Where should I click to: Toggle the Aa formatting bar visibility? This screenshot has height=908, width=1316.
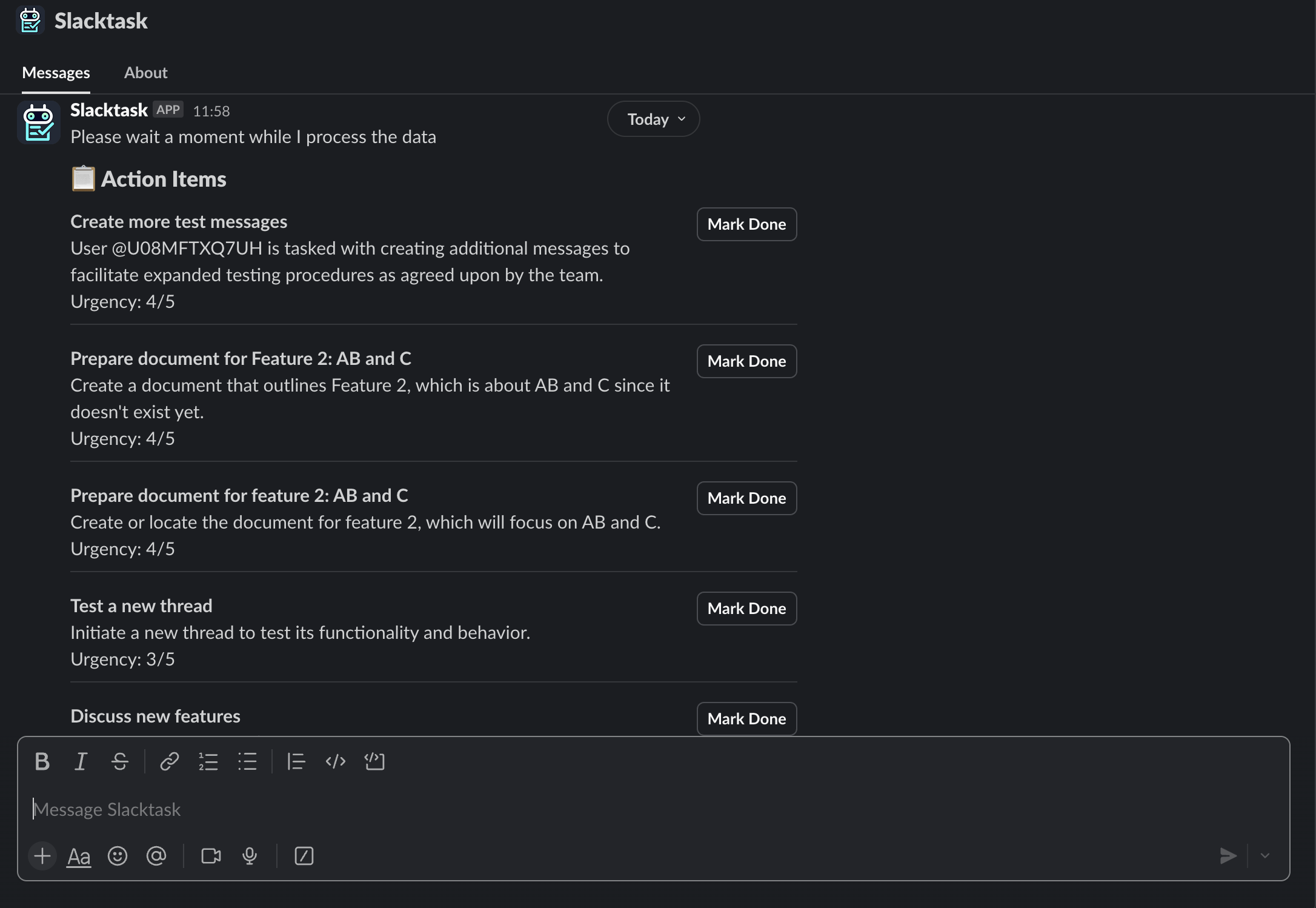pyautogui.click(x=78, y=856)
